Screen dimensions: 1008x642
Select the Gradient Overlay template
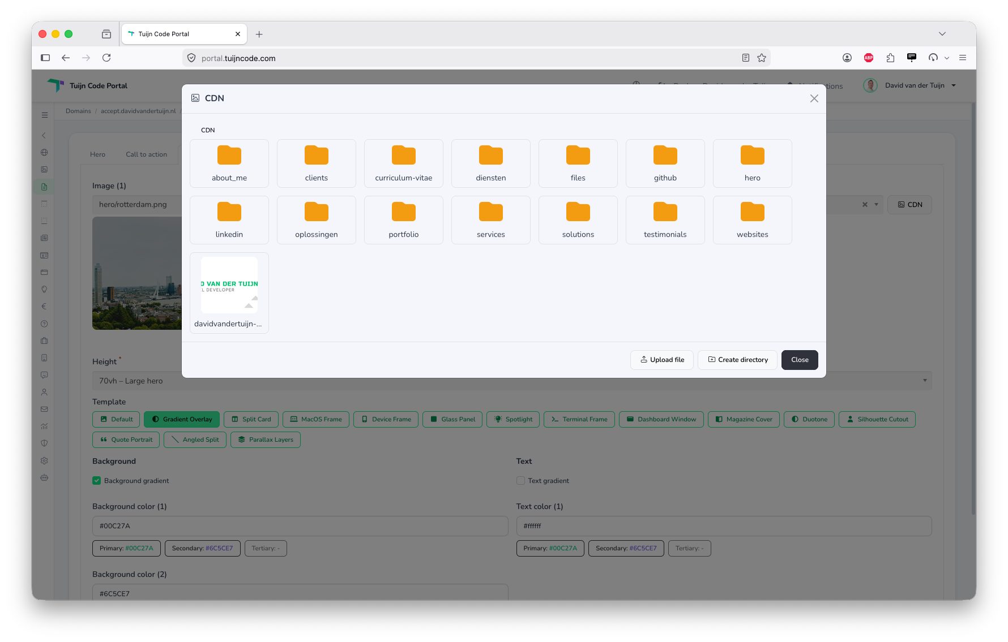click(182, 419)
